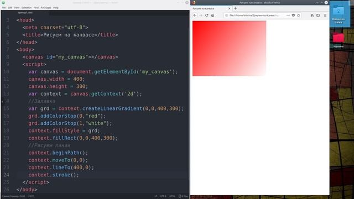Click file path in editor status bar
Screen dimensions: 354x199
point(13,196)
